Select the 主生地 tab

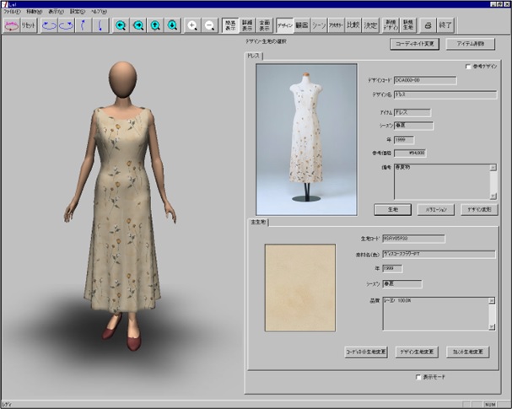click(256, 222)
